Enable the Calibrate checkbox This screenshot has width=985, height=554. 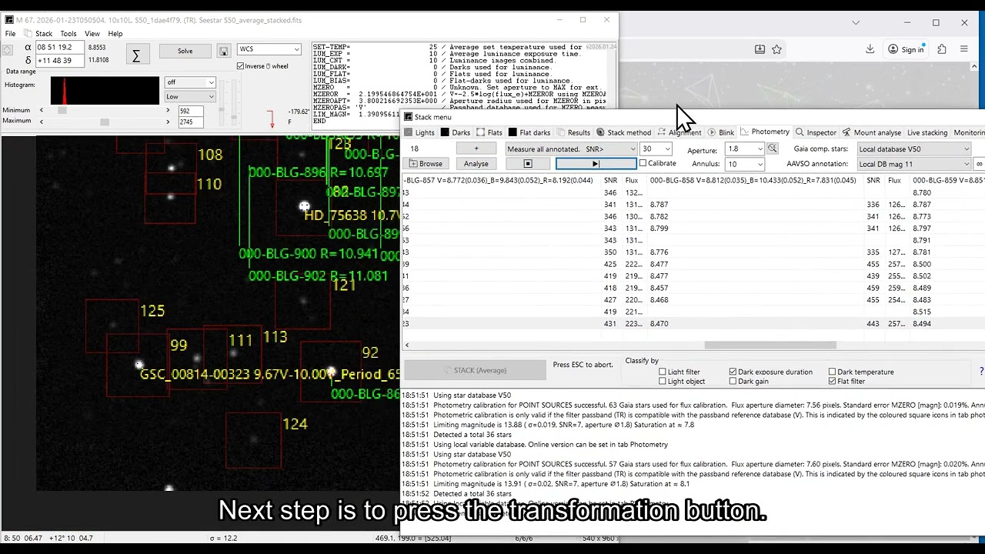coord(643,163)
